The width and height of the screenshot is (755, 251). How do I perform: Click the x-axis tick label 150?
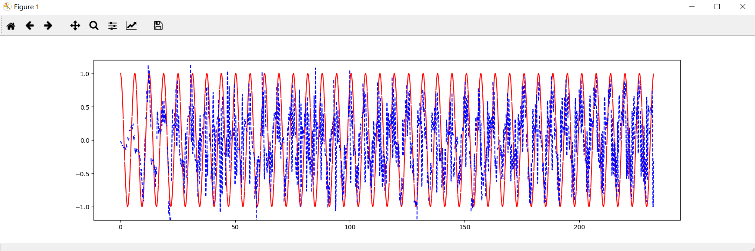coord(464,227)
